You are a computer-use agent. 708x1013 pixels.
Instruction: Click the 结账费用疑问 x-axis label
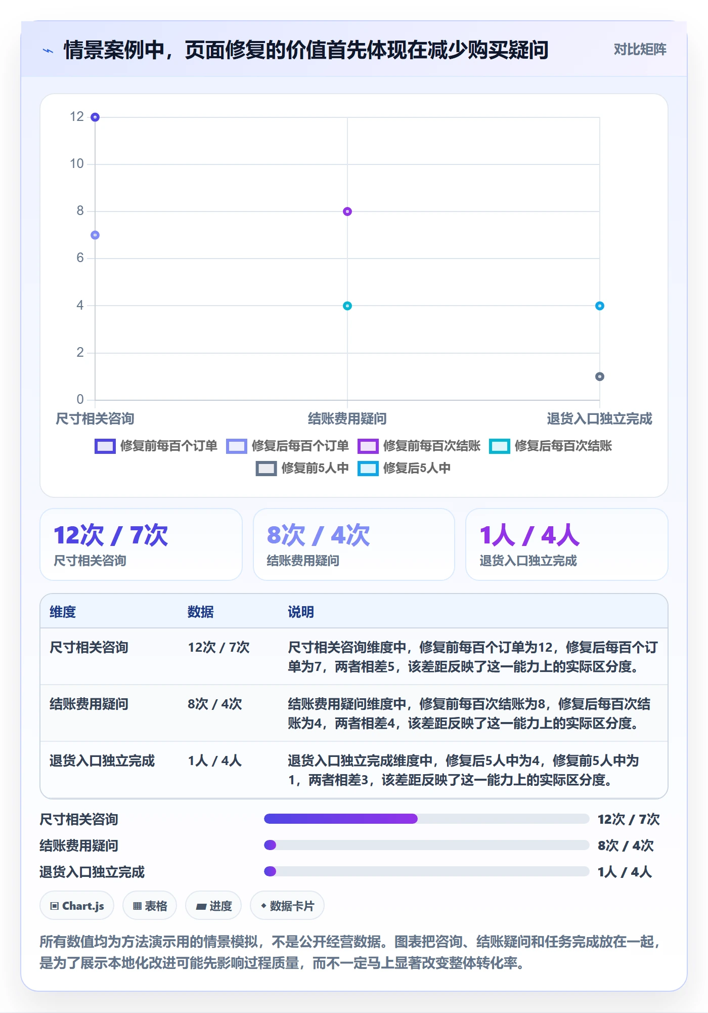click(x=347, y=419)
